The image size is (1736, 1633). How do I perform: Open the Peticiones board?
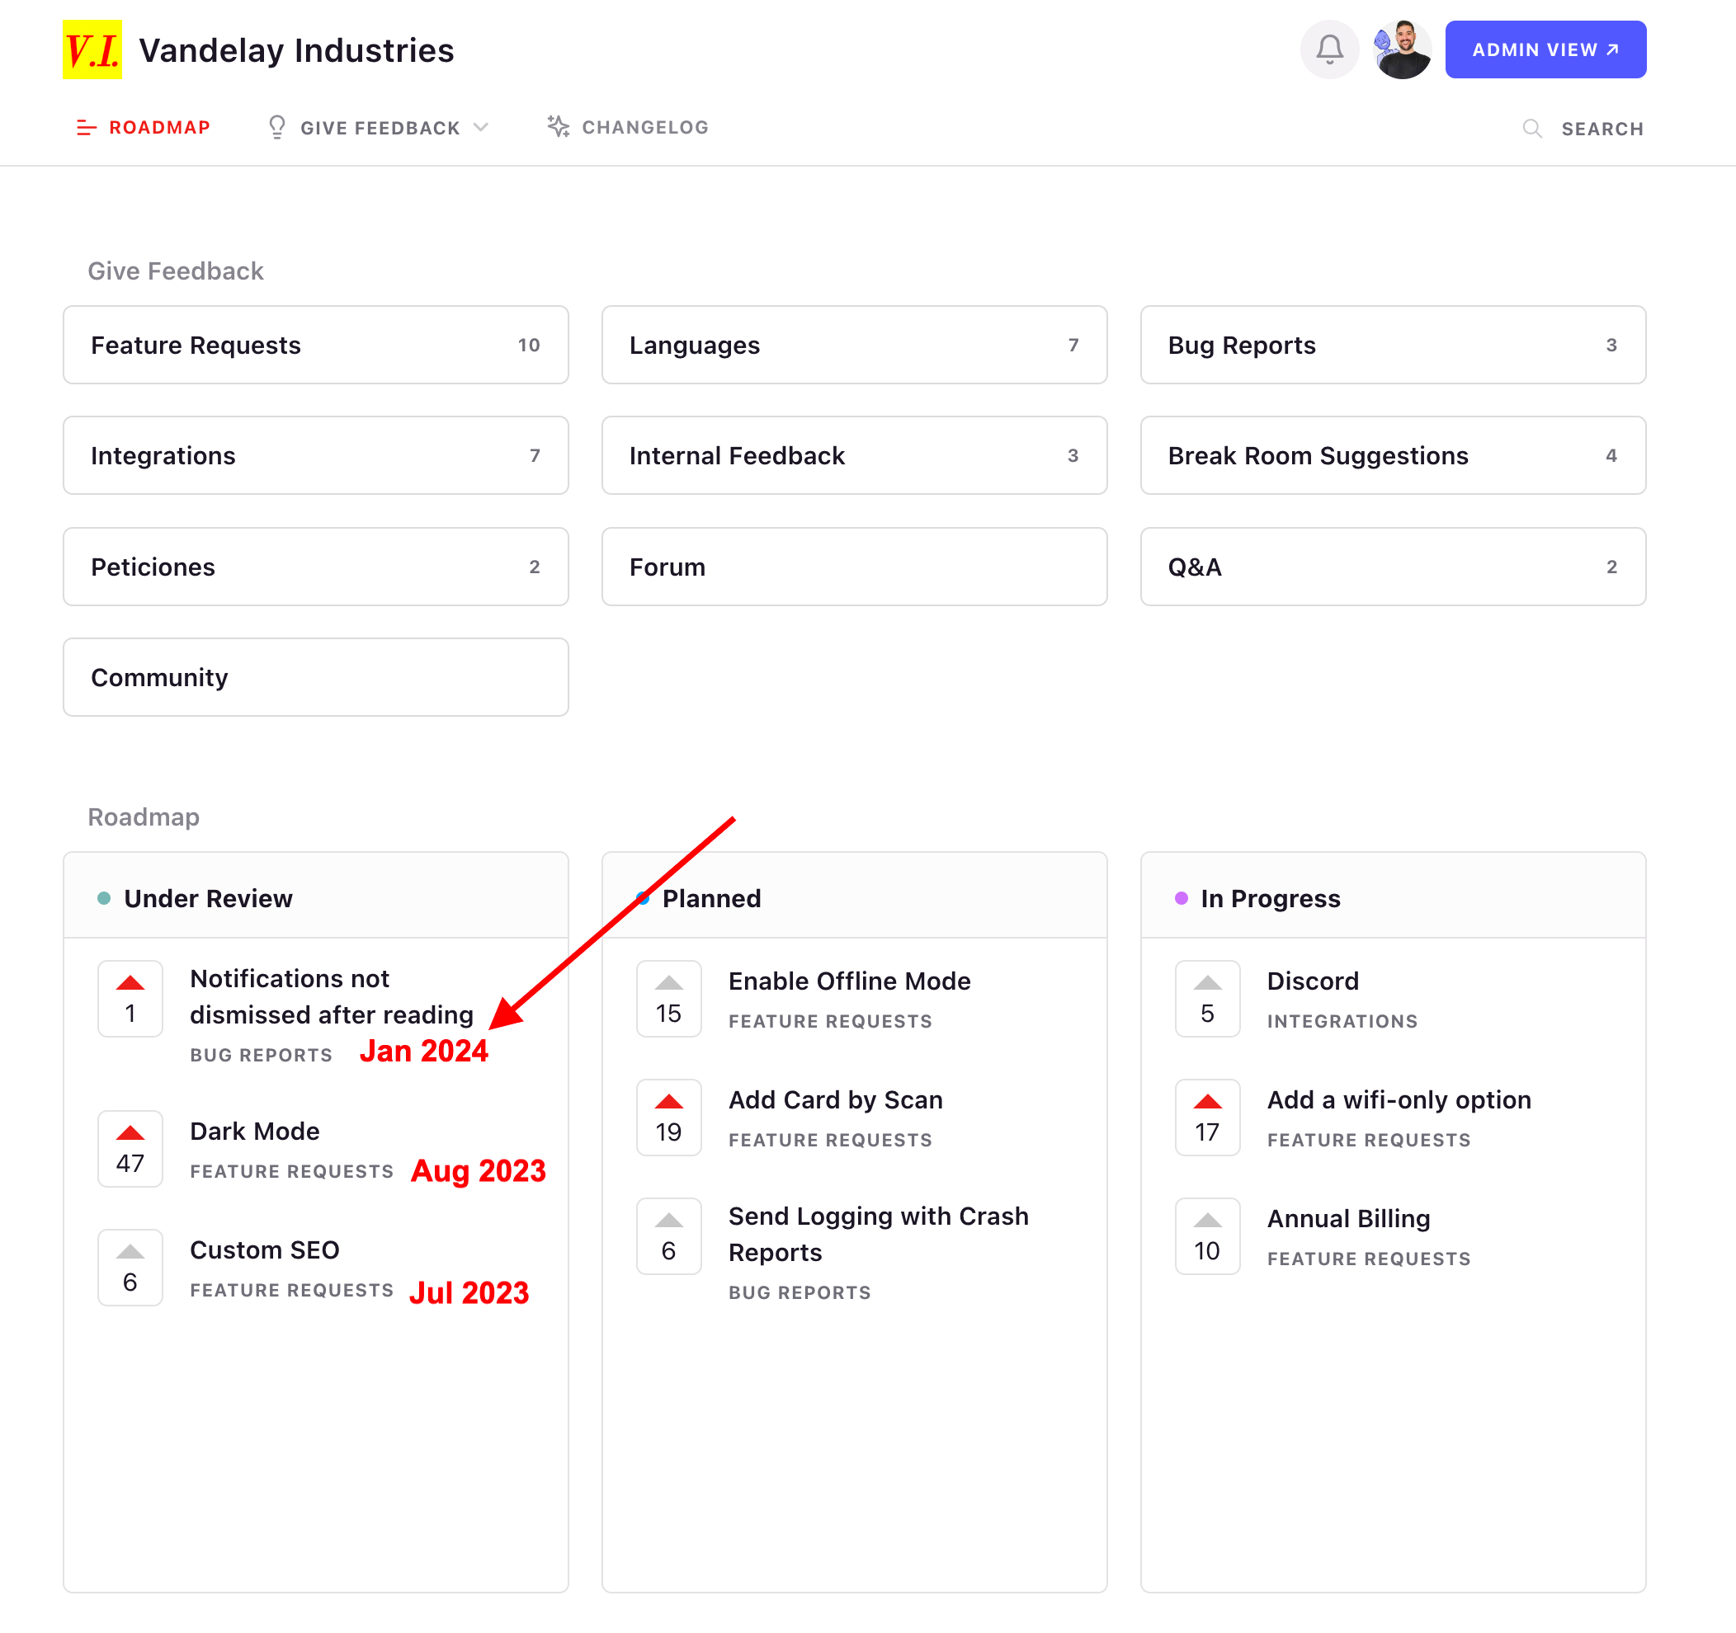pos(316,567)
